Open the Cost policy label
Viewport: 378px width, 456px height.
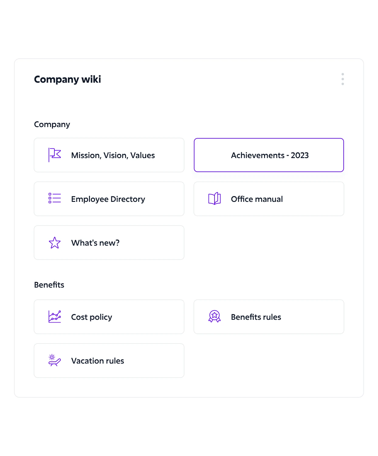click(x=91, y=317)
